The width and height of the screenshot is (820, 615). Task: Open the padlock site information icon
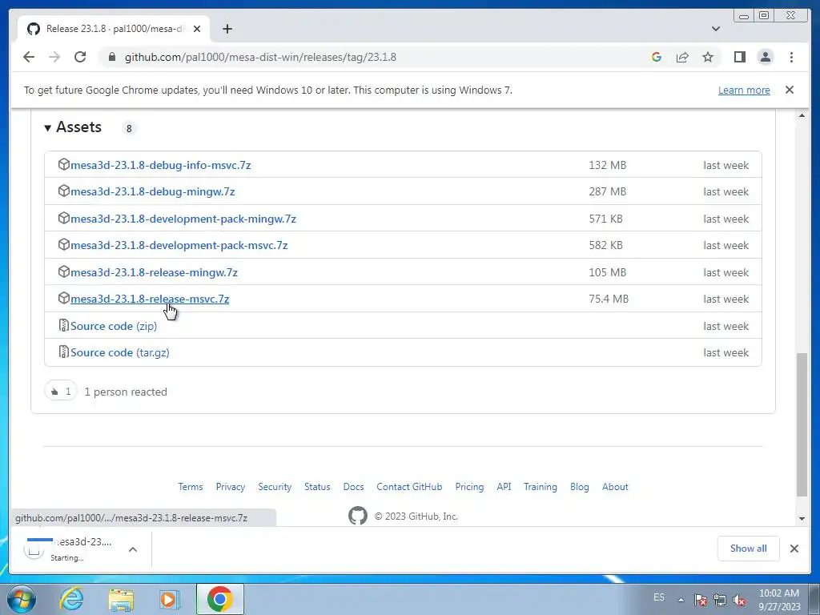click(111, 57)
